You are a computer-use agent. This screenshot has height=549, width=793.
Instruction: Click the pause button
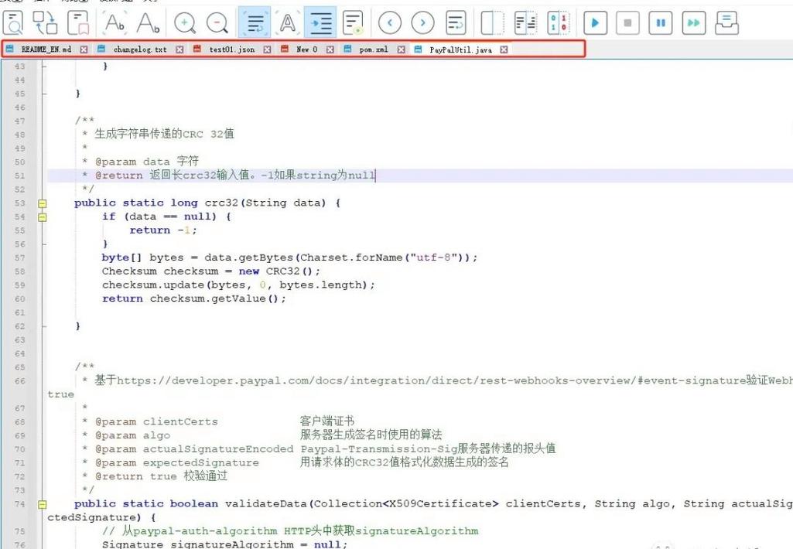pos(661,22)
